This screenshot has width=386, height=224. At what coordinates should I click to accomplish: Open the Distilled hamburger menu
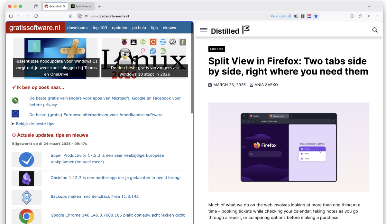(x=204, y=30)
